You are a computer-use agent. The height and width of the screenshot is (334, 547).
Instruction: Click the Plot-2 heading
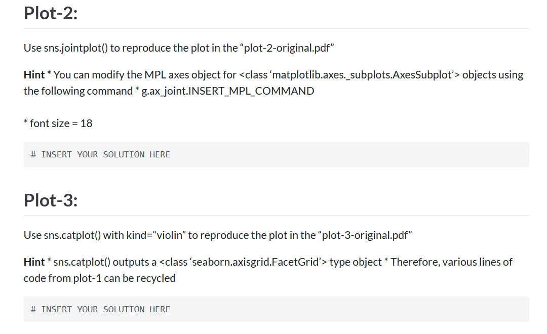pyautogui.click(x=51, y=13)
